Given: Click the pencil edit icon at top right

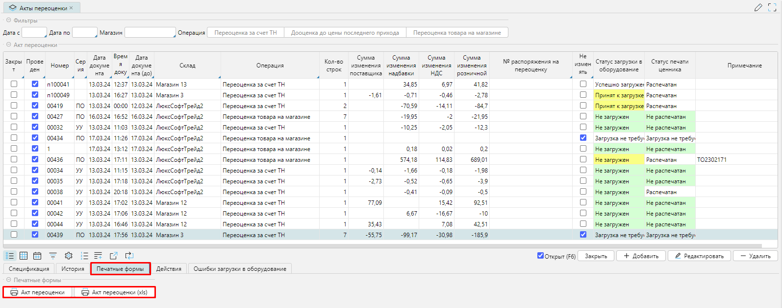Looking at the screenshot, I should tap(758, 7).
